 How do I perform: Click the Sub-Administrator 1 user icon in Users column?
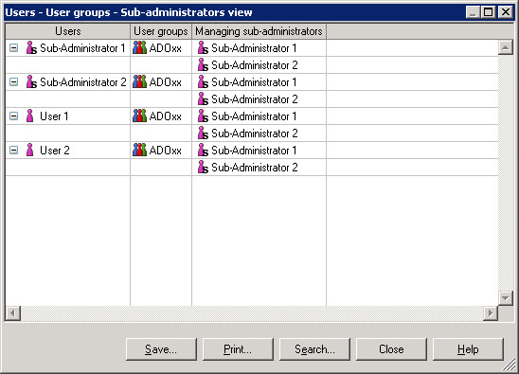[31, 48]
